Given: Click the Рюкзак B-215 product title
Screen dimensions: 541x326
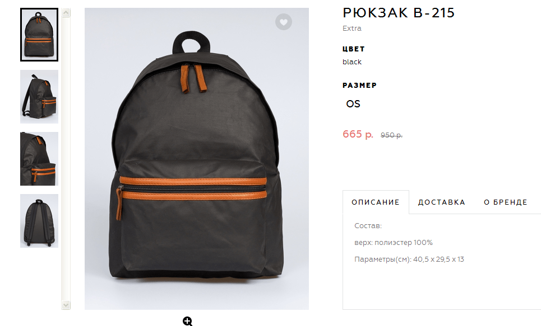Looking at the screenshot, I should coord(399,13).
